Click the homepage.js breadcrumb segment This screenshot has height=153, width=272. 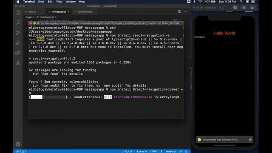pyautogui.click(x=45, y=17)
